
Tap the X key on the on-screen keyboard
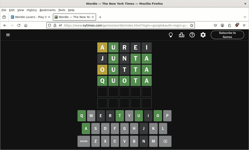coord(105,141)
